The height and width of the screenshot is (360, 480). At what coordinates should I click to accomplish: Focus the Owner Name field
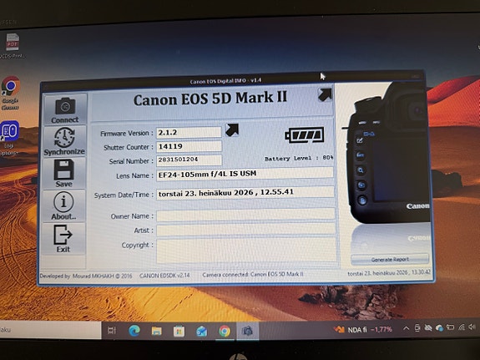pos(245,215)
